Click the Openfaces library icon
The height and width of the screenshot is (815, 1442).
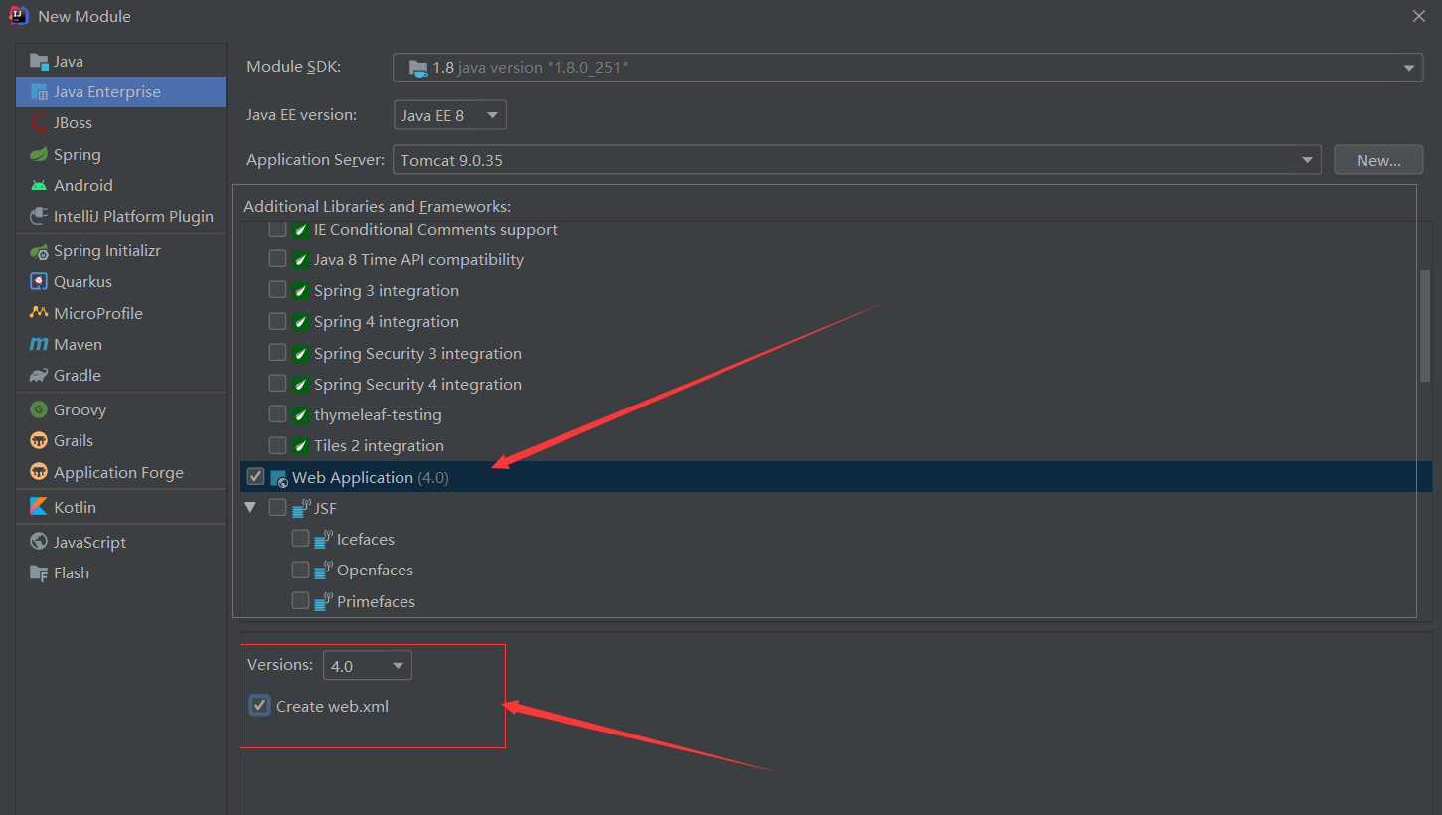(x=323, y=570)
